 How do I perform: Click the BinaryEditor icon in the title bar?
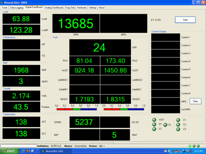(x=2, y=3)
